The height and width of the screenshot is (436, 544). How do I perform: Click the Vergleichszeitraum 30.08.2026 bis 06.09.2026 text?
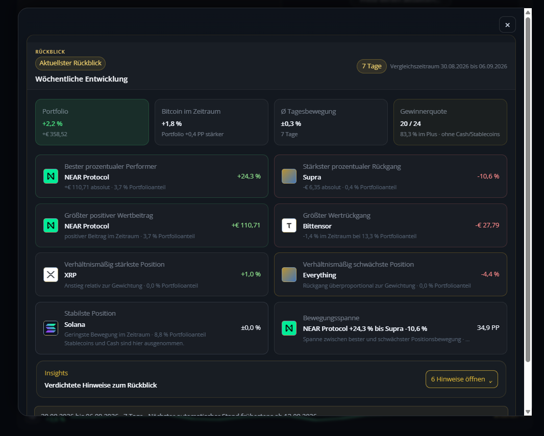pyautogui.click(x=448, y=66)
